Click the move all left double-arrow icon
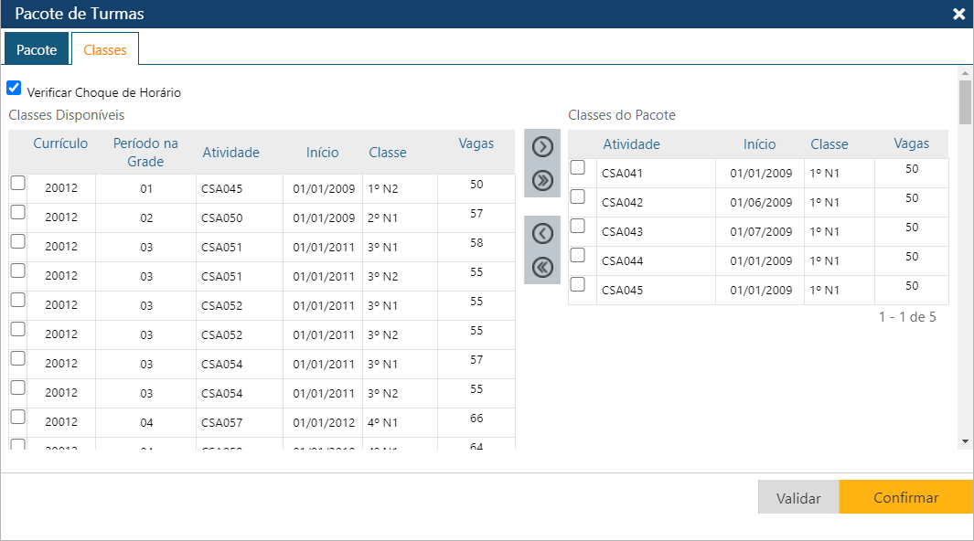This screenshot has width=974, height=541. coord(542,267)
